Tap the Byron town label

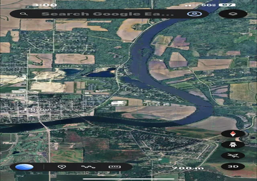pyautogui.click(x=41, y=109)
